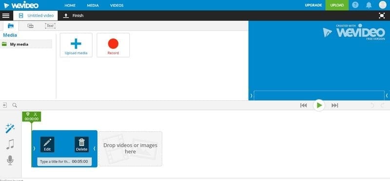The image size is (390, 181).
Task: Select the Untitled video tab
Action: tap(36, 16)
